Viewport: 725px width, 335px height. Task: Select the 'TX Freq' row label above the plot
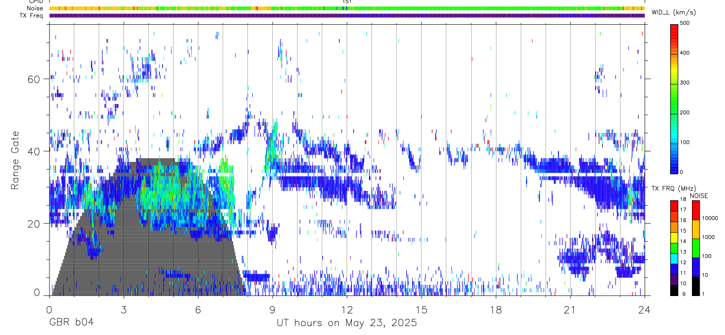[x=32, y=15]
